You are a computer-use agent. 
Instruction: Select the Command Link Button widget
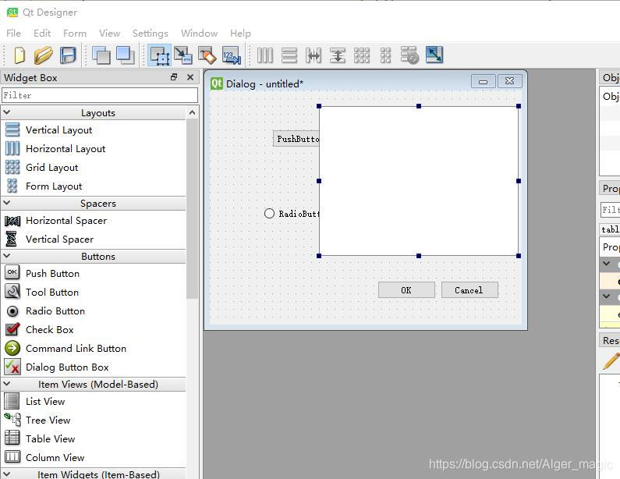coord(76,348)
